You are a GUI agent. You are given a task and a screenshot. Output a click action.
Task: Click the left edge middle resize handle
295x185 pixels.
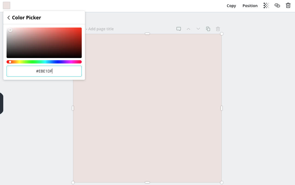(x=73, y=108)
